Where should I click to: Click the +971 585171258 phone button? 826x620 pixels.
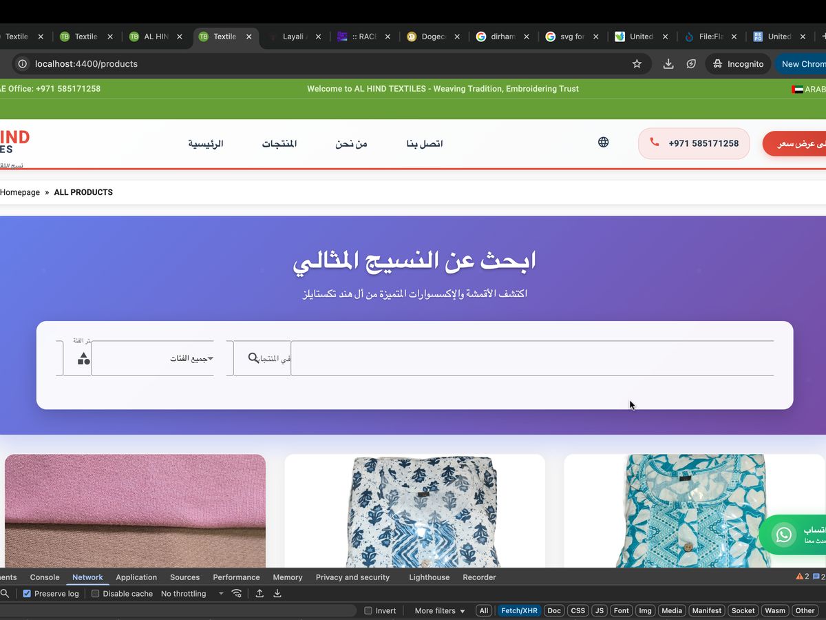tap(694, 143)
